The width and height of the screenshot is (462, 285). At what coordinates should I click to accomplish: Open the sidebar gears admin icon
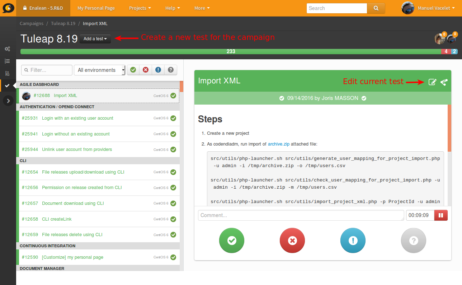(x=7, y=49)
